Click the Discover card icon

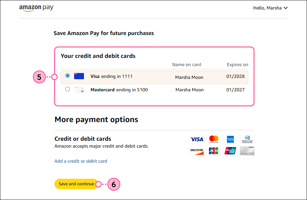pyautogui.click(x=197, y=151)
